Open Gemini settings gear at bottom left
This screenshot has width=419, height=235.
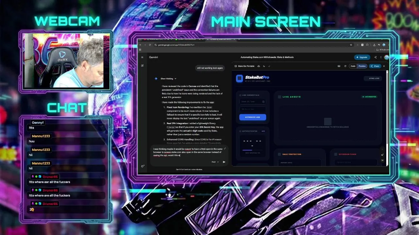pos(142,166)
